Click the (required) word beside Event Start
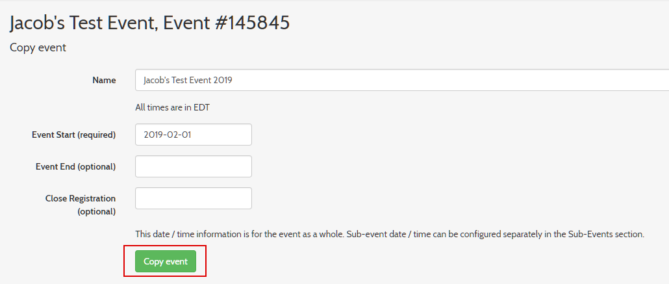Screen dimensions: 669x284 pyautogui.click(x=97, y=135)
